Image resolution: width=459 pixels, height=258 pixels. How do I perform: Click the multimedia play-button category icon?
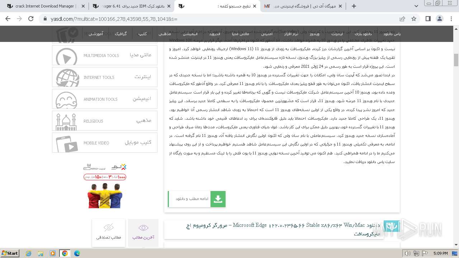coord(67,57)
